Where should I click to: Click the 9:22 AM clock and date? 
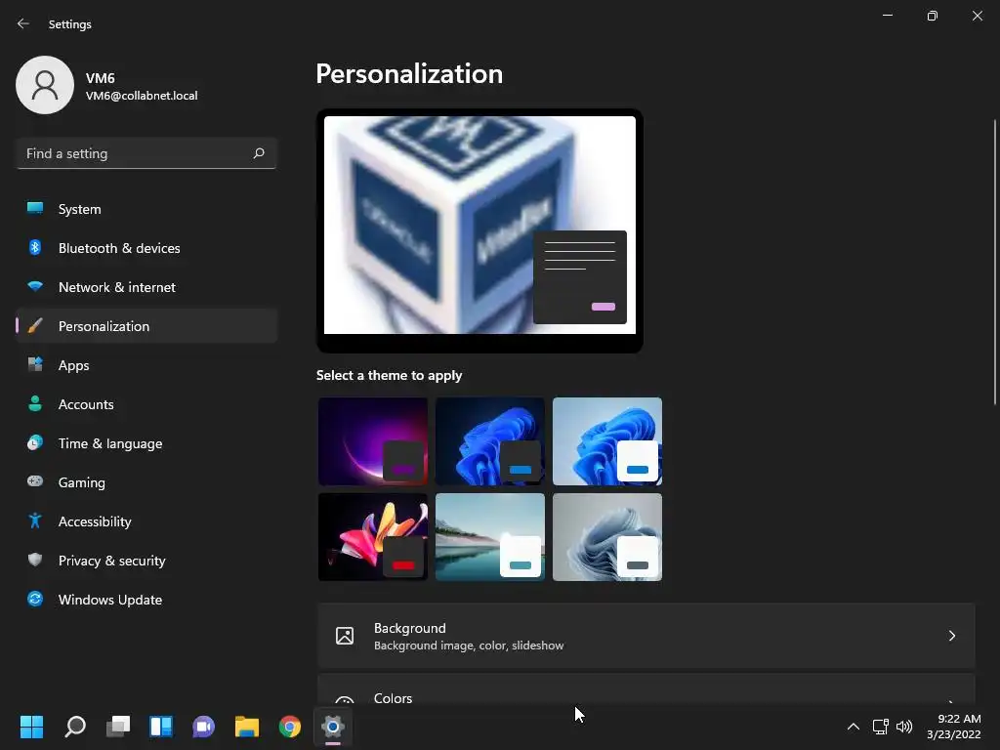tap(953, 727)
